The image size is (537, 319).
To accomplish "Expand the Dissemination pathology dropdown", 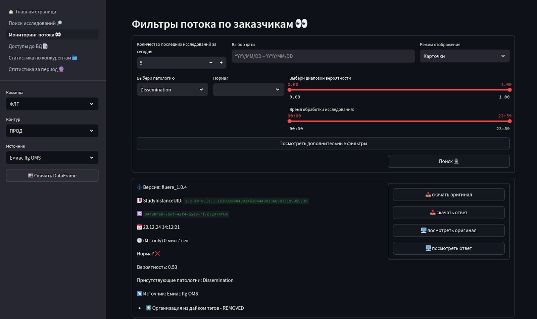I will (x=172, y=90).
